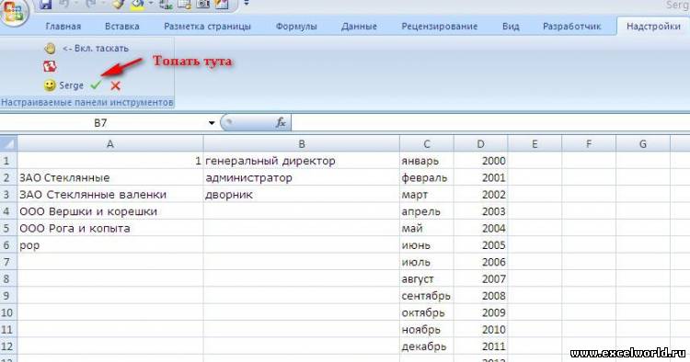
Task: Click the 'январь' cell
Action: tap(426, 161)
